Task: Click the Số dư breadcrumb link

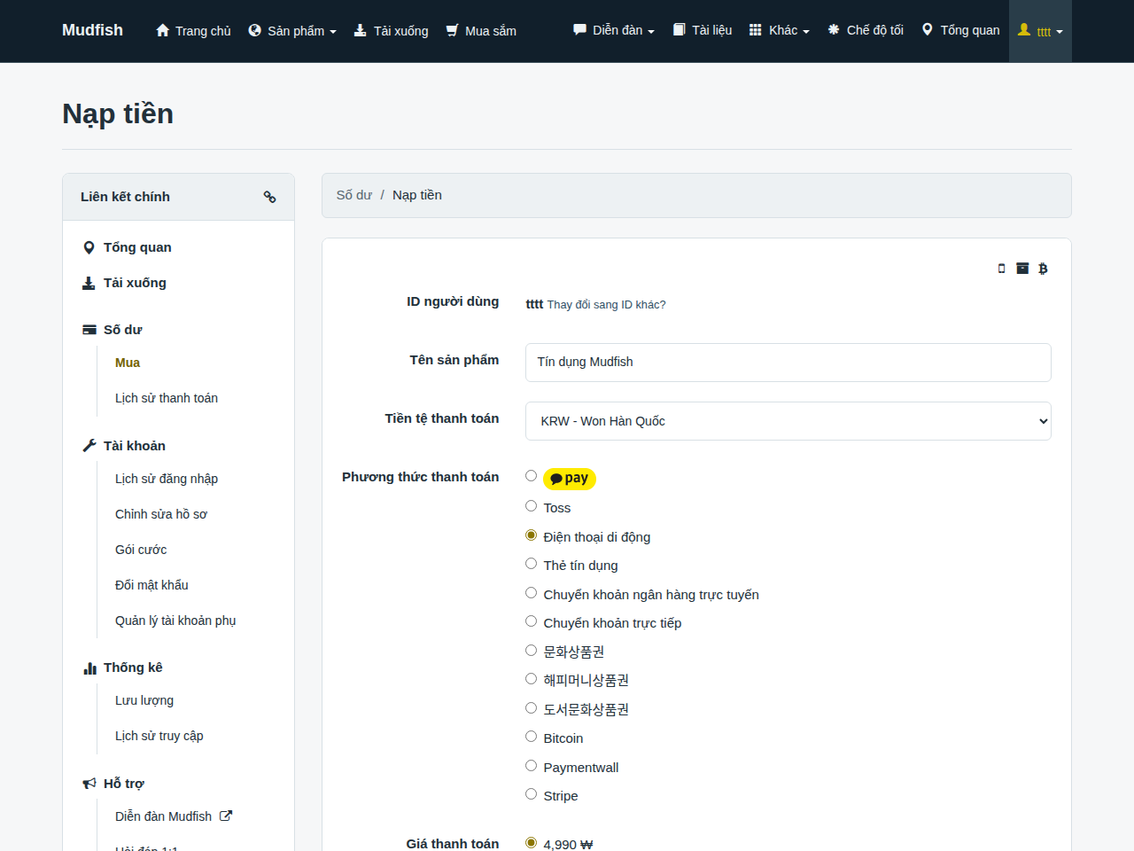Action: (x=354, y=195)
